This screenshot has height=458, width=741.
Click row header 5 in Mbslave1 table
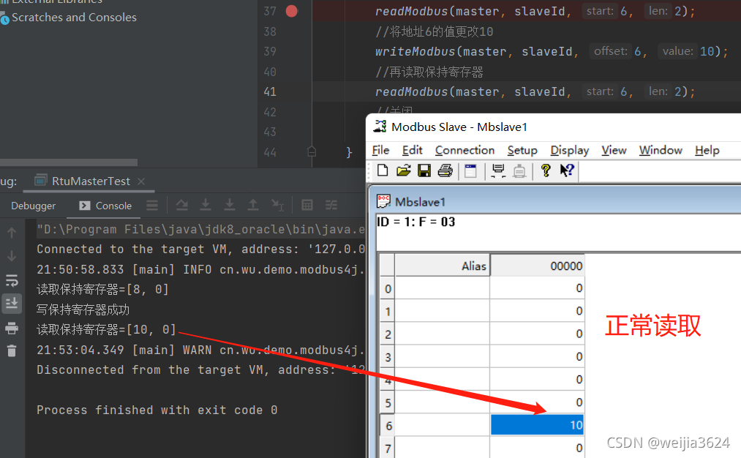(x=388, y=402)
